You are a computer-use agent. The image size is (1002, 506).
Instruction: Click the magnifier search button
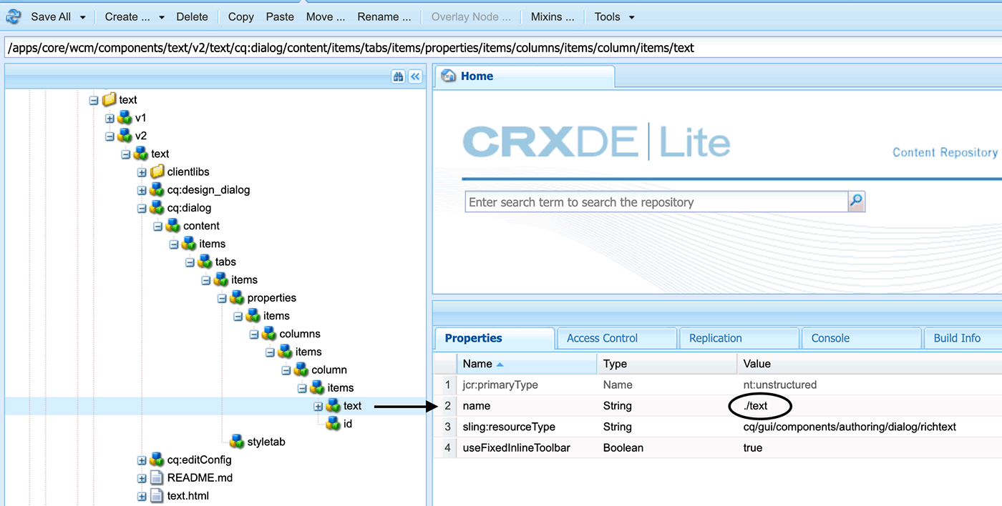856,202
